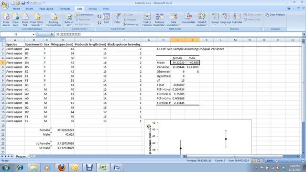Viewport: 306px width, 172px height.
Task: Open the Office button menu
Action: point(5,5)
